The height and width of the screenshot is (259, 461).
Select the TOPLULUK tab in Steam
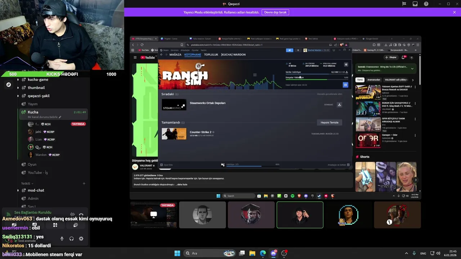[x=211, y=55]
